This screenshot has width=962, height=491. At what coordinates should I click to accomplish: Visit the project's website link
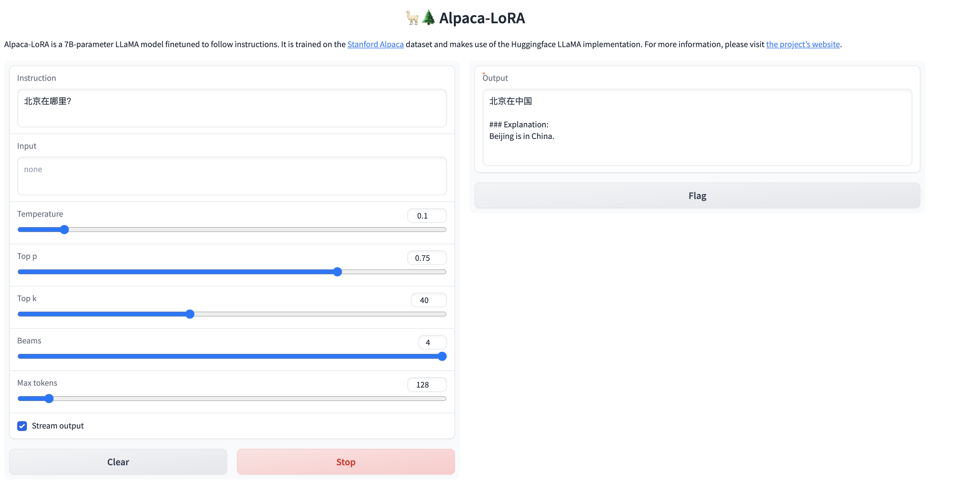click(803, 44)
